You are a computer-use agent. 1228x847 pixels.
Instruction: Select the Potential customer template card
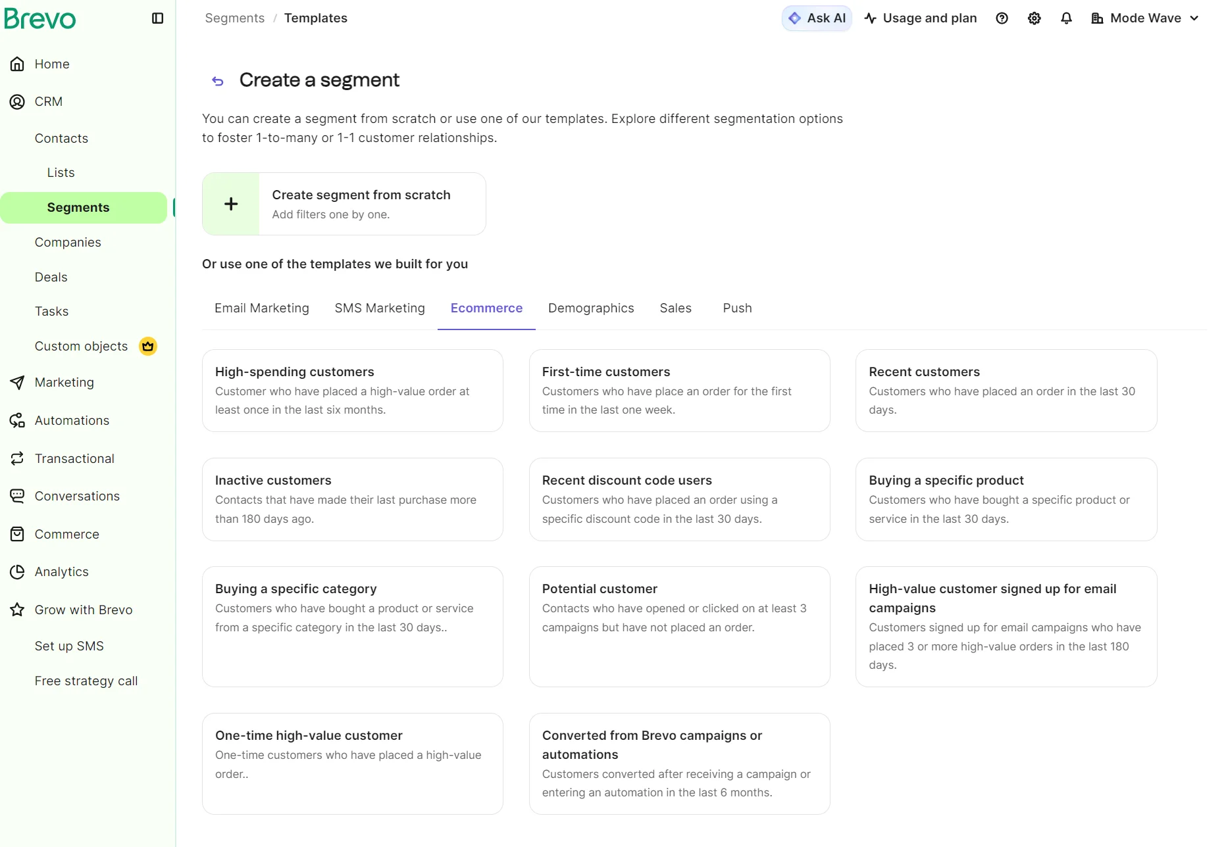click(x=679, y=627)
